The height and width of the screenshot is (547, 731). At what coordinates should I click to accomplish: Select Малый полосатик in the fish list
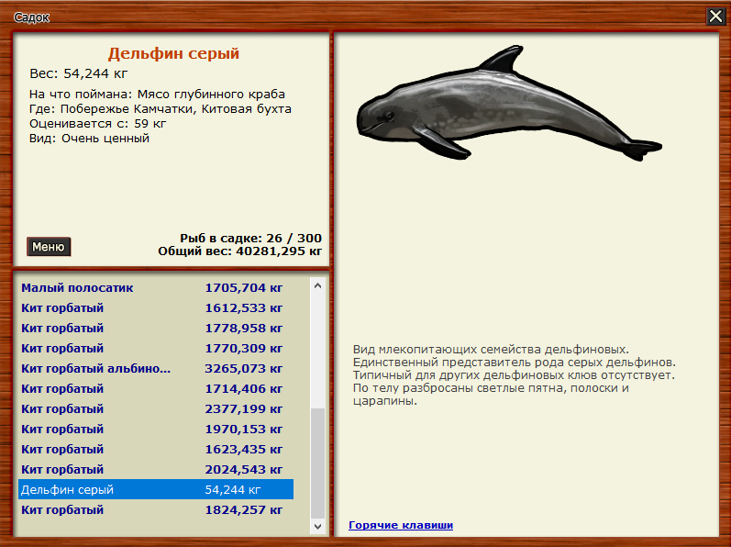(78, 287)
